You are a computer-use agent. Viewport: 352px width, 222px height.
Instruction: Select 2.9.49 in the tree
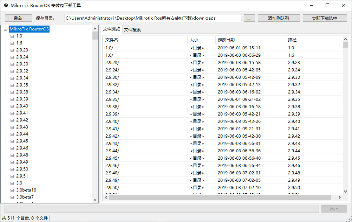click(x=22, y=162)
